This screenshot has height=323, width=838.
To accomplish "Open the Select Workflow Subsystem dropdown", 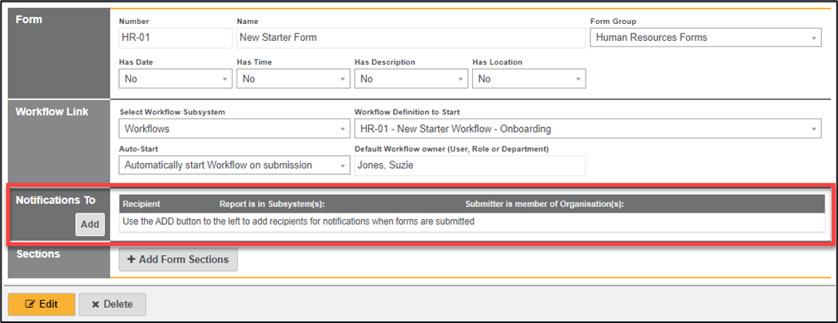I will tap(234, 129).
